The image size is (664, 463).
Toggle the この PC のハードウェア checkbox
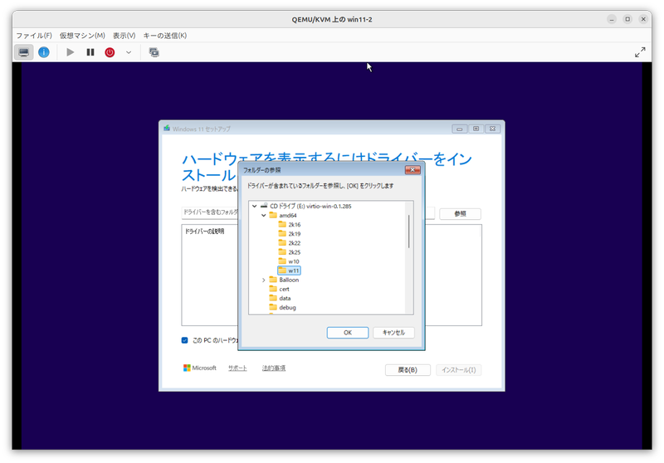click(x=184, y=340)
